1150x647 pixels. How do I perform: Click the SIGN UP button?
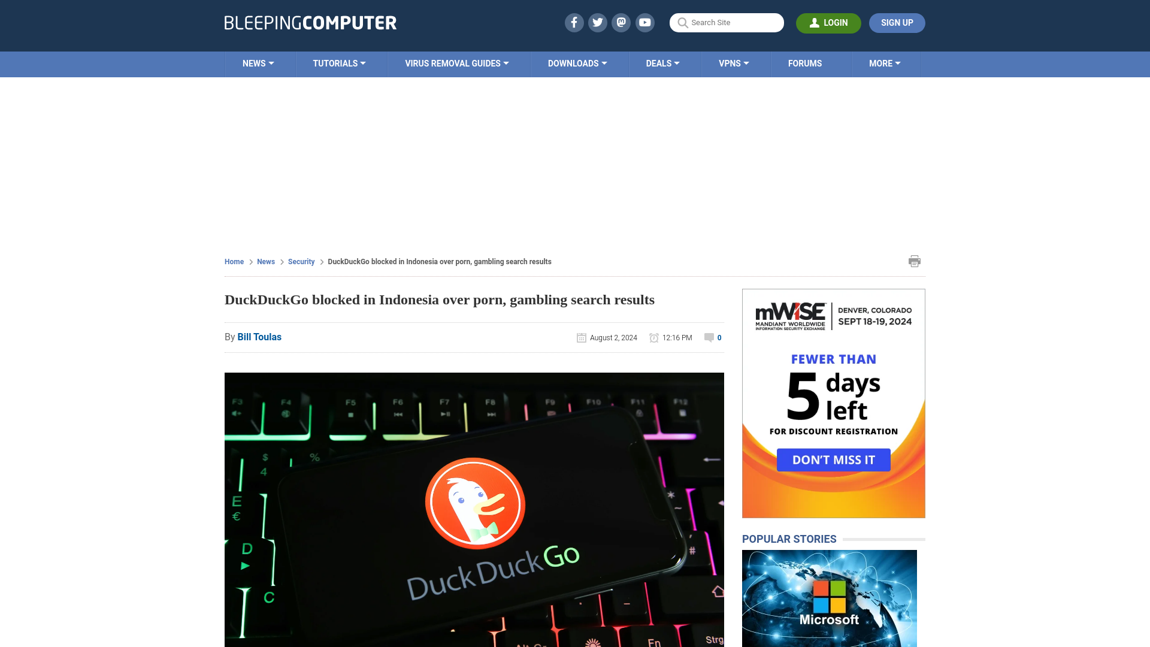tap(897, 22)
